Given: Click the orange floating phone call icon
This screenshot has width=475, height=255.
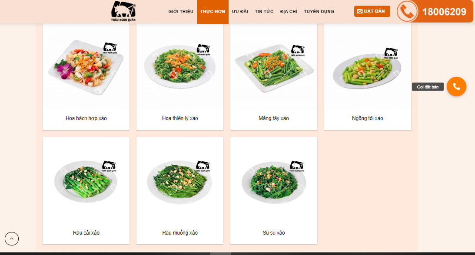Looking at the screenshot, I should [x=456, y=87].
